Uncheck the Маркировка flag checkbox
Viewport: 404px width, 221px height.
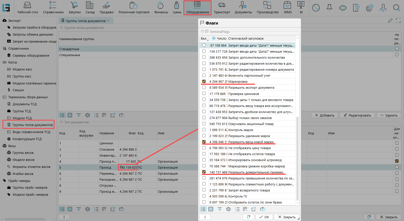(204, 81)
